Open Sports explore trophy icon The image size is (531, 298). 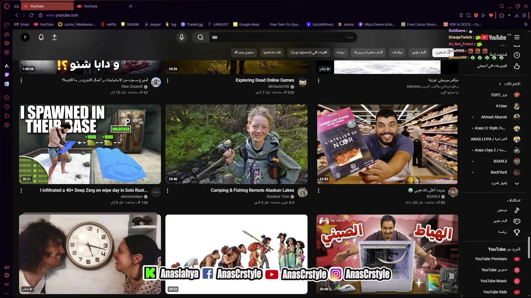coord(517,232)
